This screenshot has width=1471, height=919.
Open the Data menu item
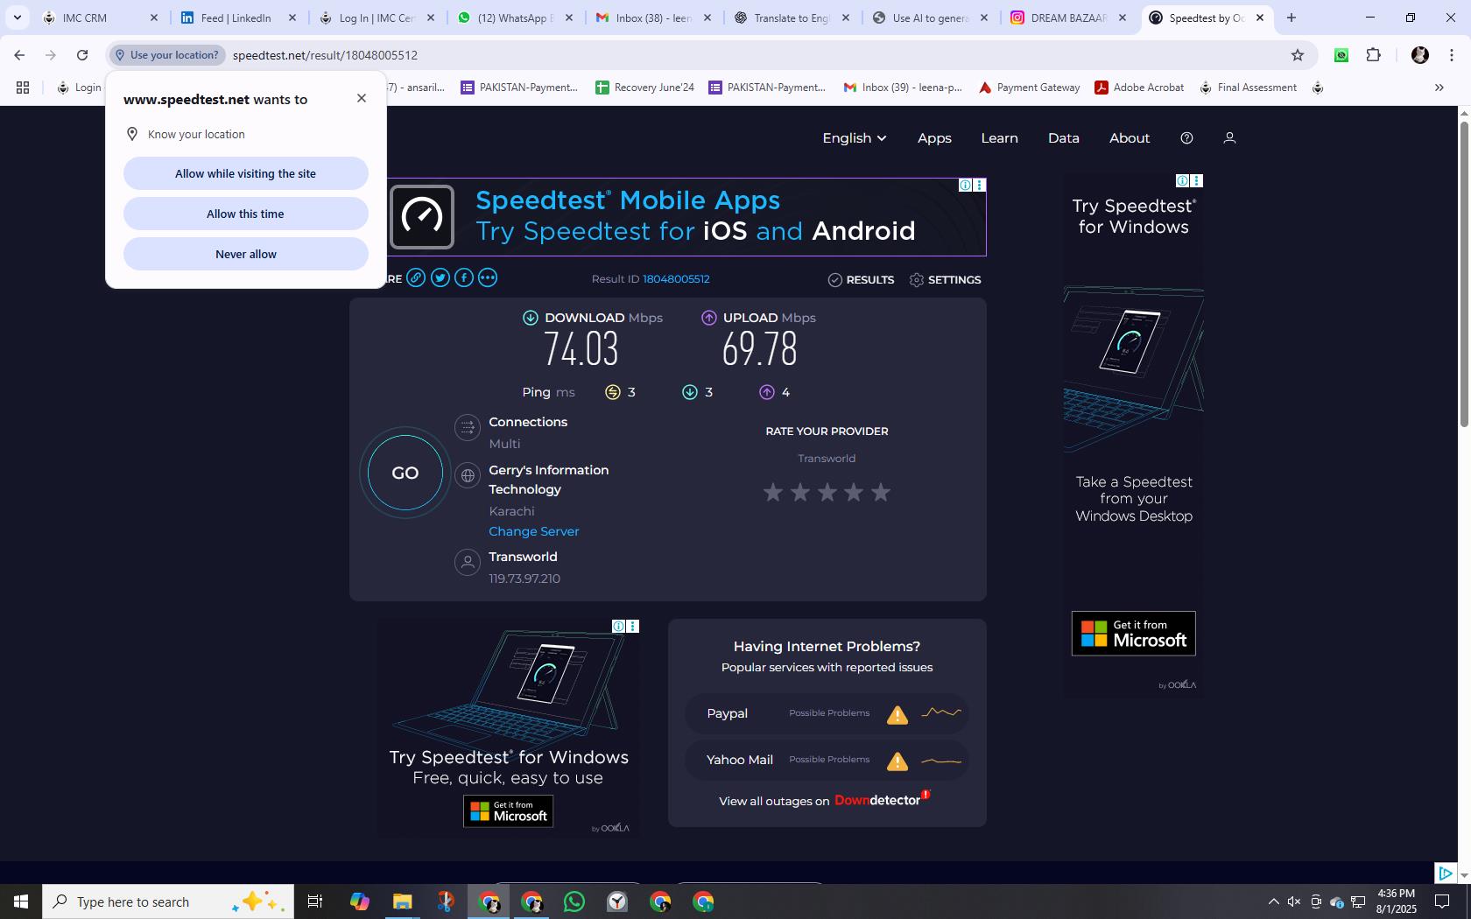(1064, 138)
